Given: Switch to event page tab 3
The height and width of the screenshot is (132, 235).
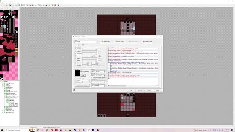Looking at the screenshot, I should tap(83, 45).
